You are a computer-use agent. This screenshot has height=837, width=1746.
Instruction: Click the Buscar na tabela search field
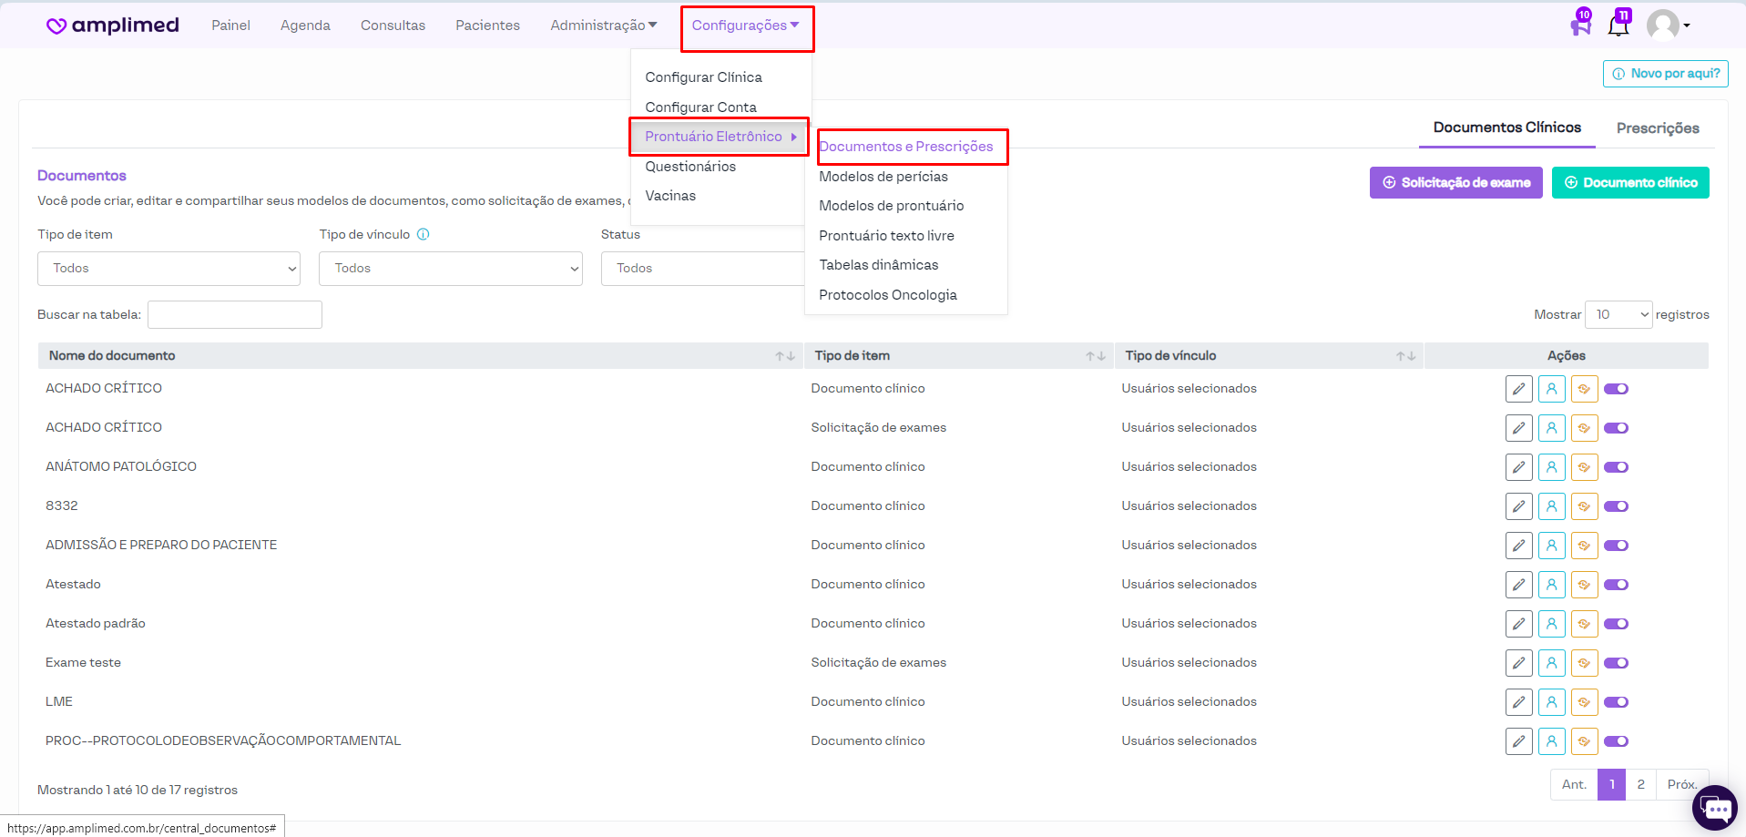pos(235,314)
